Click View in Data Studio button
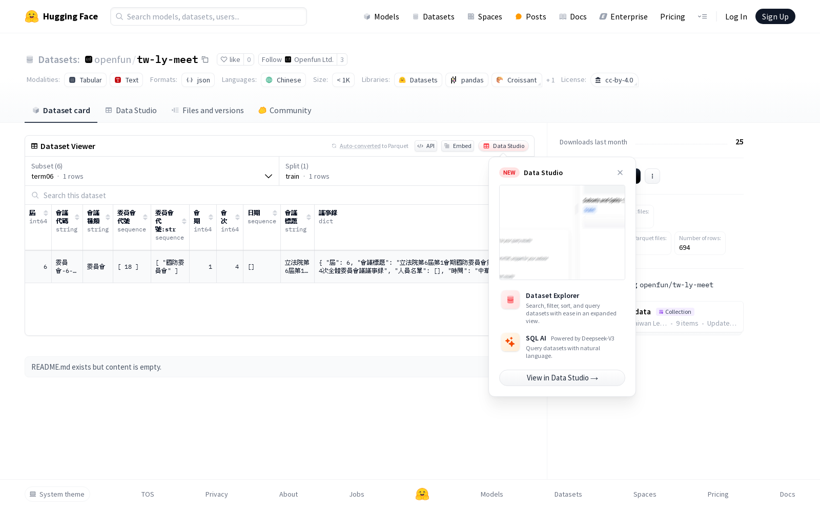 (x=562, y=378)
